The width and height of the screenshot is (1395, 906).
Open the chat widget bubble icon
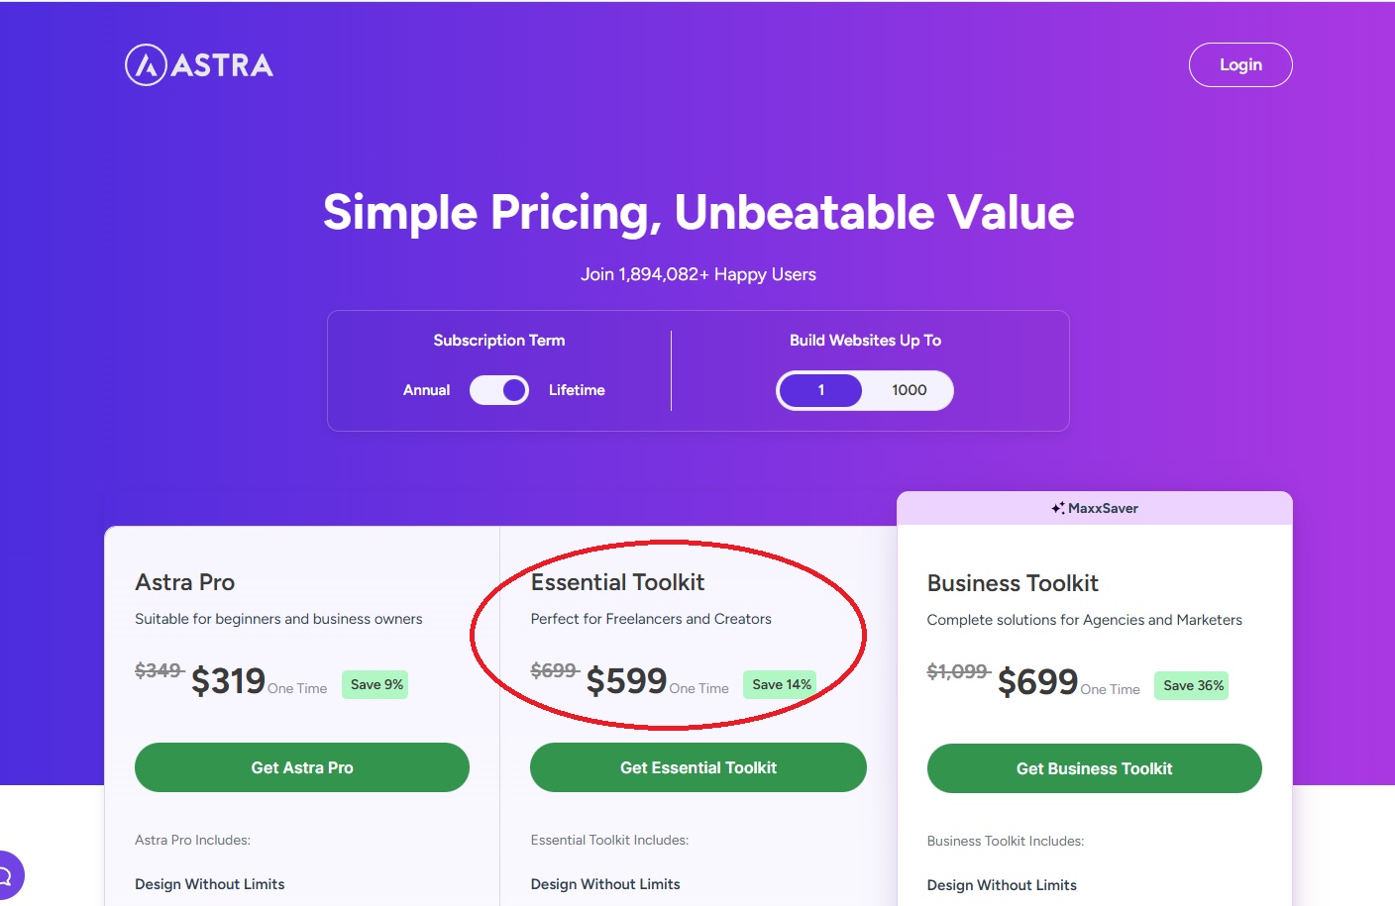click(x=6, y=875)
